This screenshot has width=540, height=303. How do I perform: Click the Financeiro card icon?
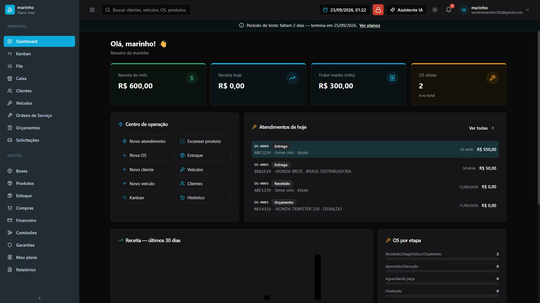coord(10,220)
